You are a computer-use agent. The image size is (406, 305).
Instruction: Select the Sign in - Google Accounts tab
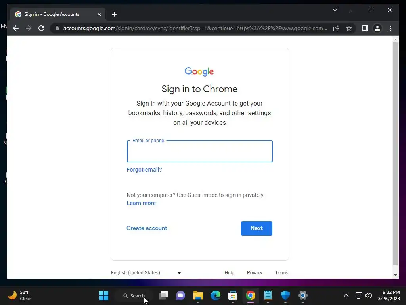58,14
